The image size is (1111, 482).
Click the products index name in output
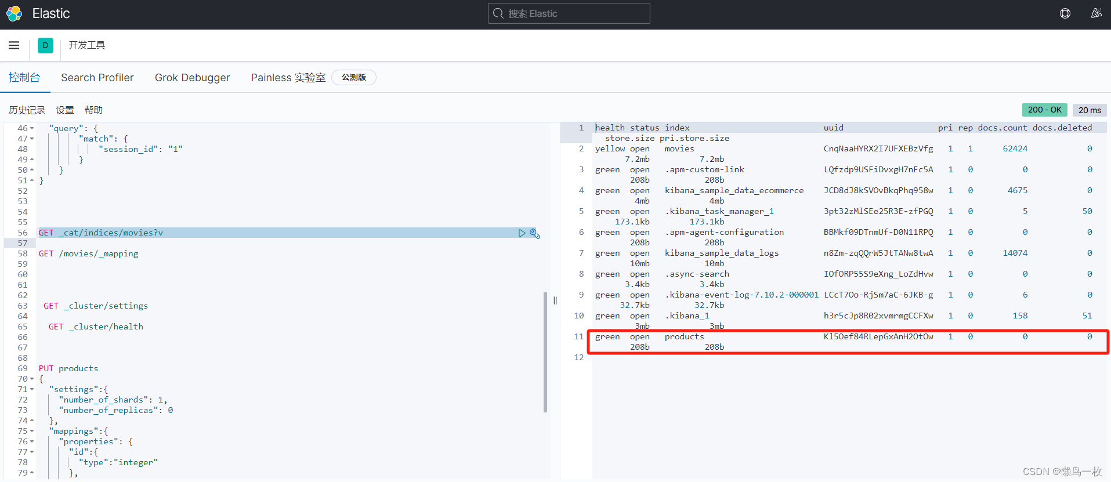[685, 336]
